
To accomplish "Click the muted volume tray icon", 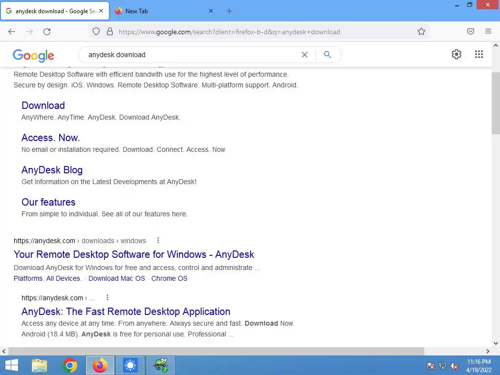I will pos(454,366).
